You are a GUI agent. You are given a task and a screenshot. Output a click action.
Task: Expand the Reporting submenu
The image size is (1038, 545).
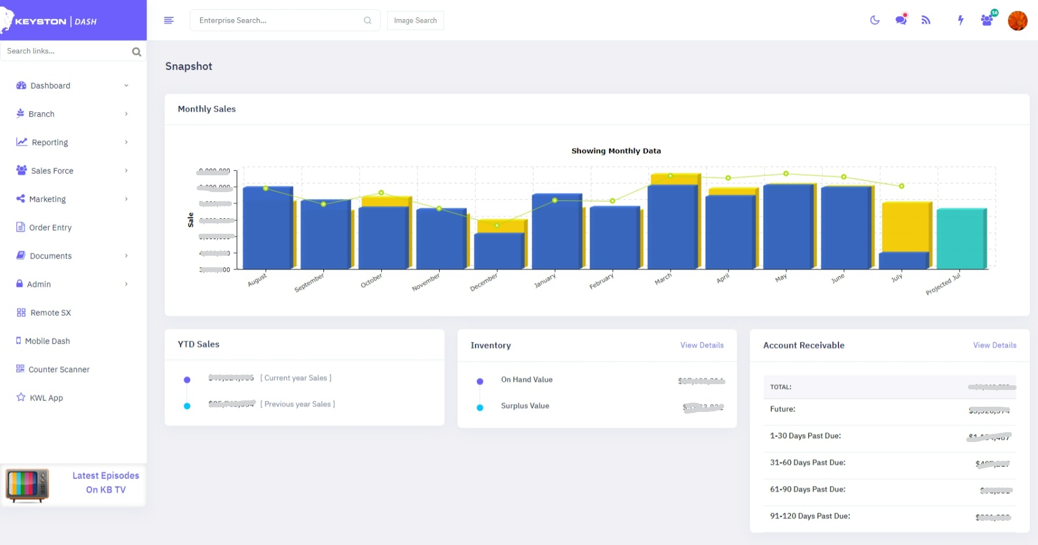[49, 142]
